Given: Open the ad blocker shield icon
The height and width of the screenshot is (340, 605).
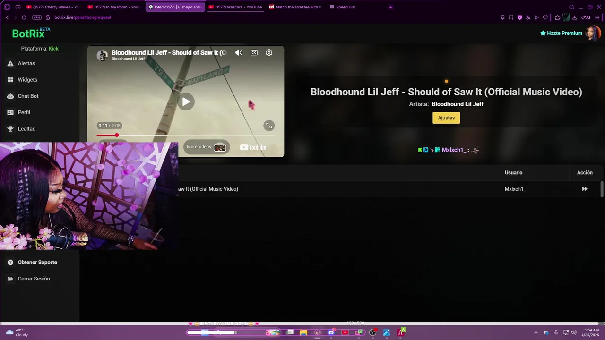Looking at the screenshot, I should [519, 17].
